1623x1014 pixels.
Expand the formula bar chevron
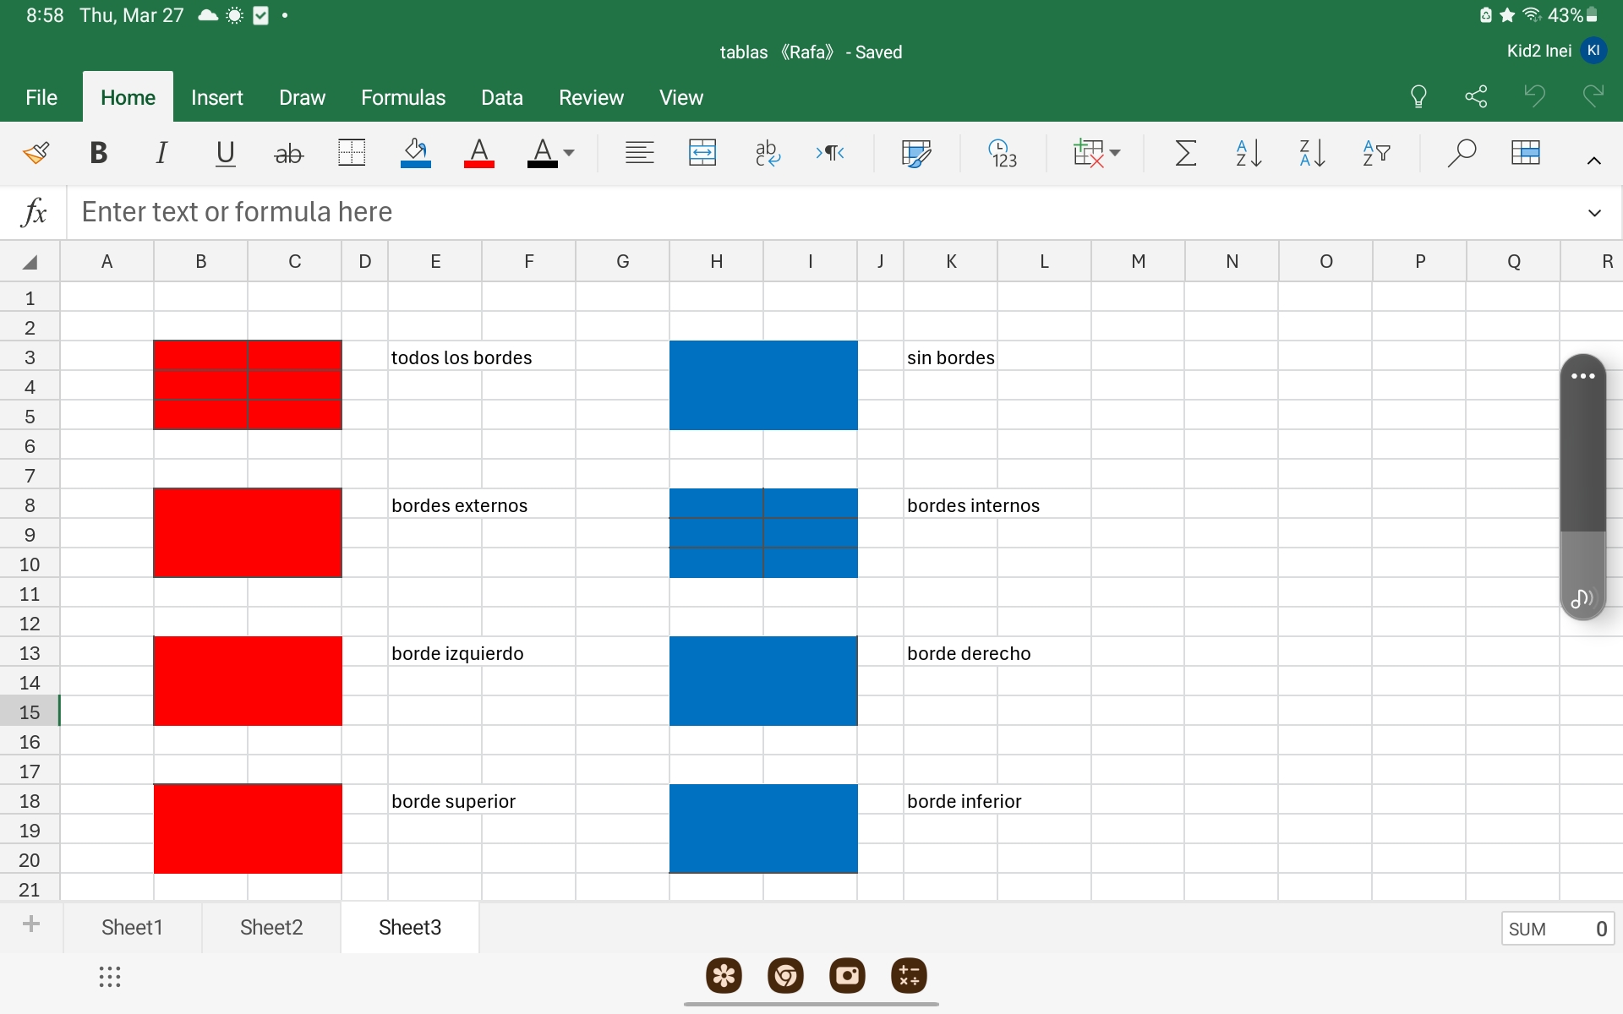pos(1594,213)
